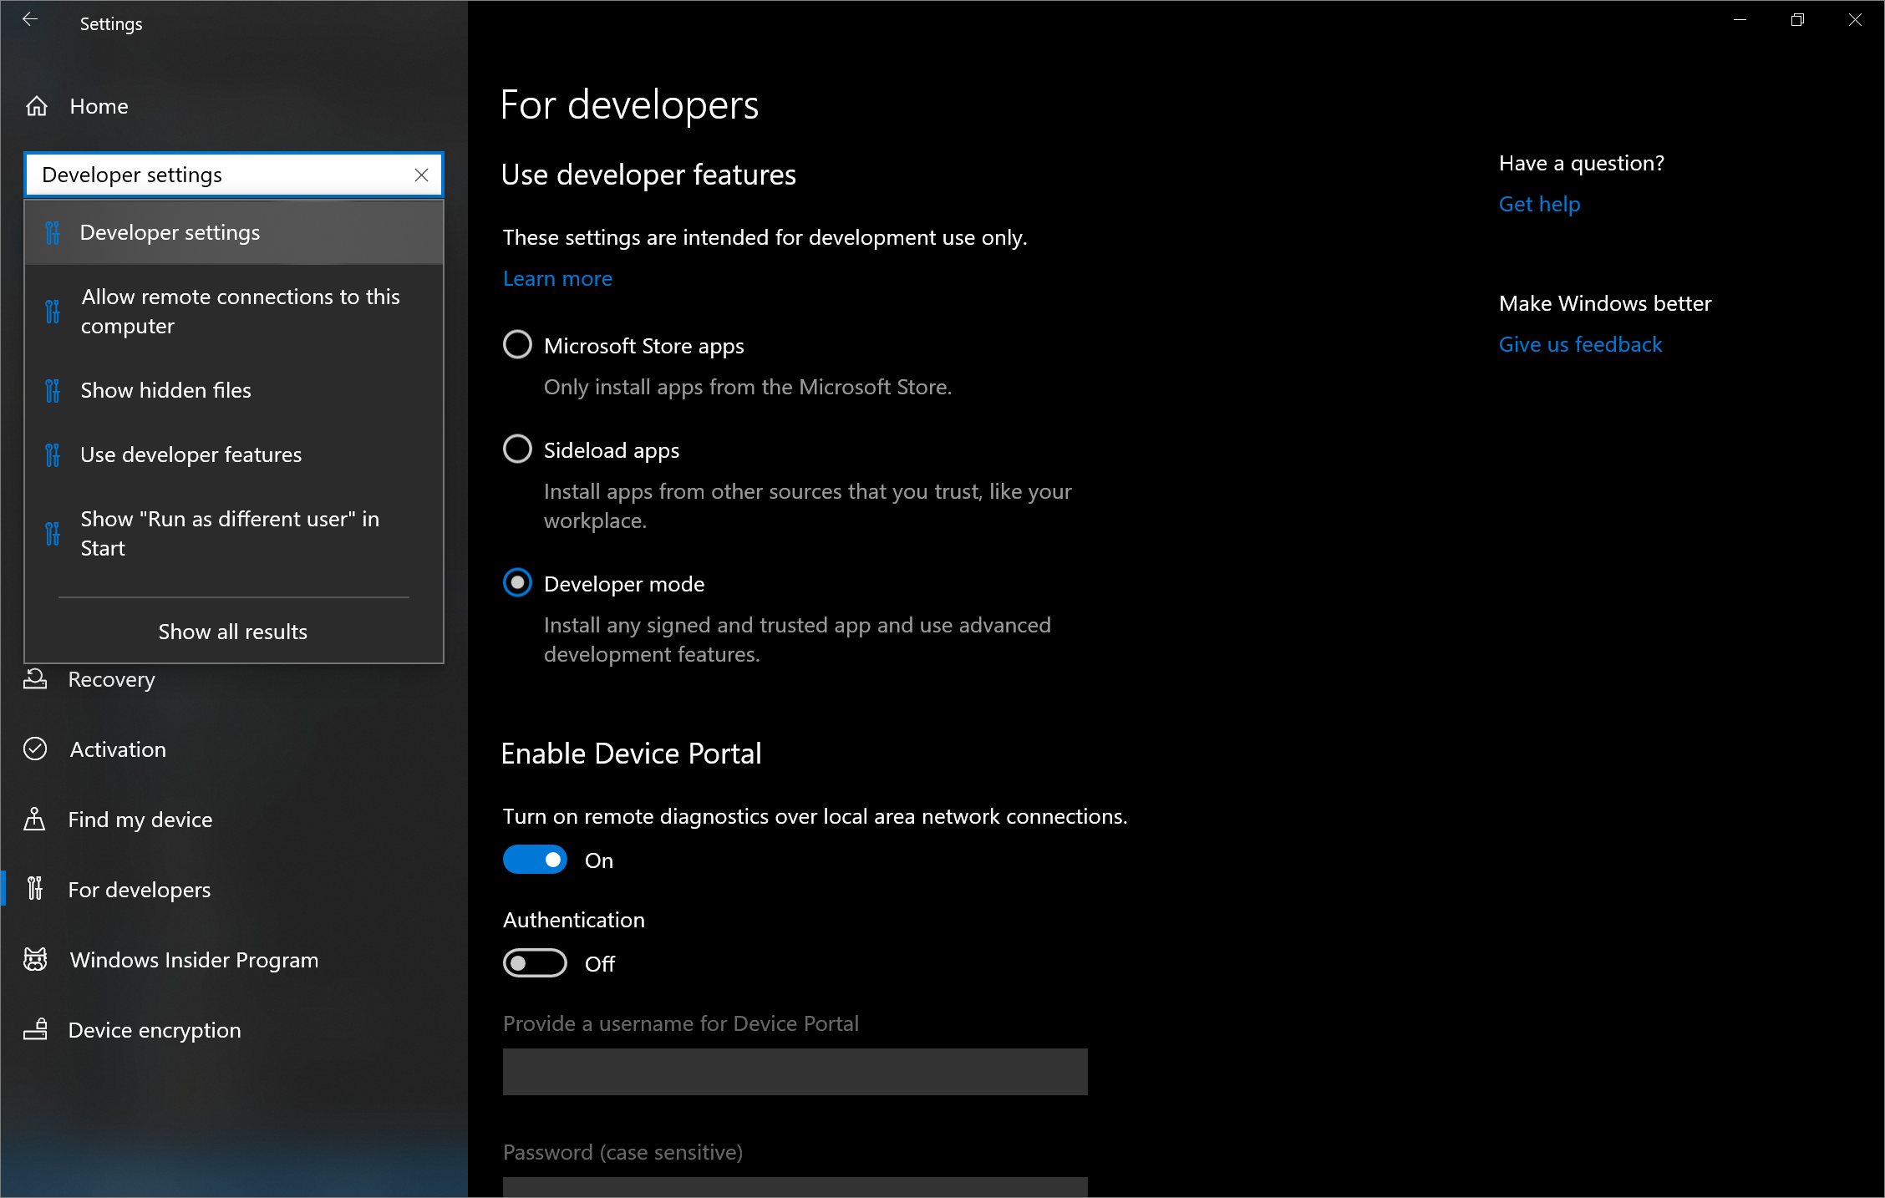Image resolution: width=1885 pixels, height=1198 pixels.
Task: Click the Recovery icon in left panel
Action: tap(37, 678)
